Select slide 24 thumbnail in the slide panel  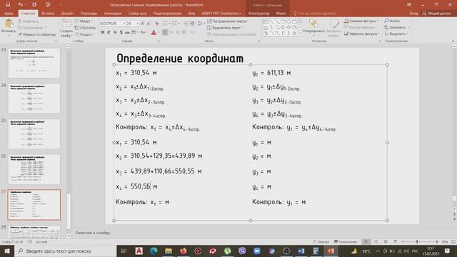click(x=34, y=99)
